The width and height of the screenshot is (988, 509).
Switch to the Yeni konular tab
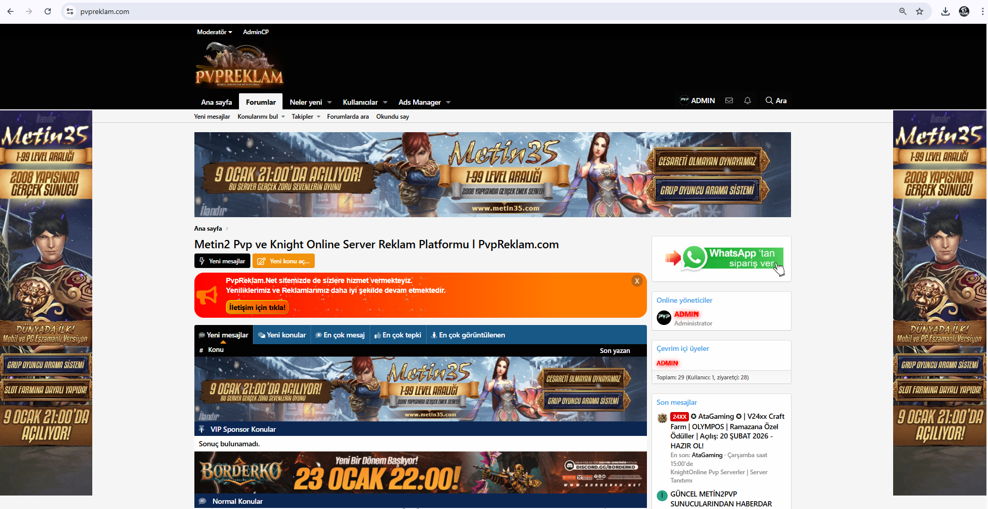point(282,335)
